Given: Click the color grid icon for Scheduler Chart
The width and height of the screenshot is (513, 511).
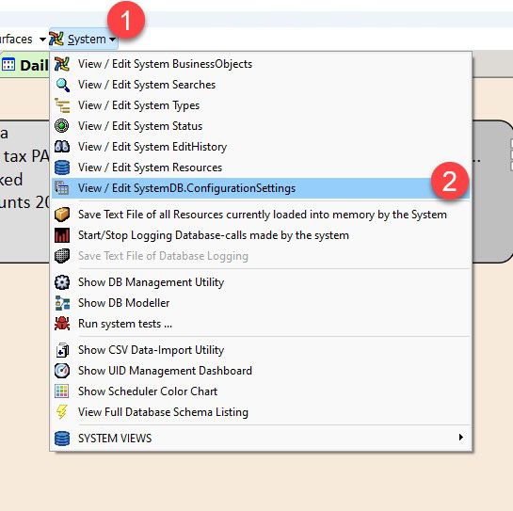Looking at the screenshot, I should pos(62,391).
